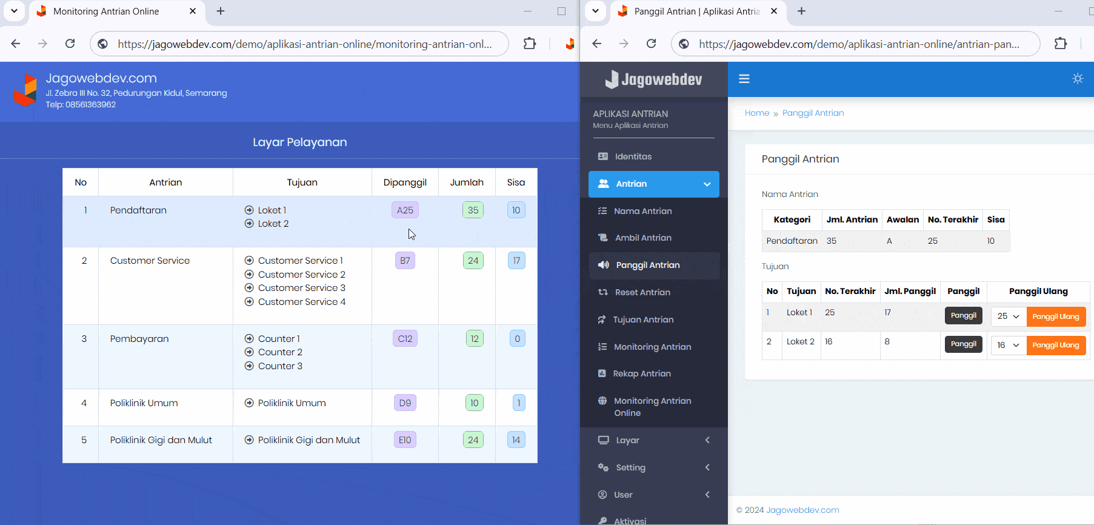Open Jagowebdev.com footer link
The width and height of the screenshot is (1094, 525).
[x=802, y=510]
